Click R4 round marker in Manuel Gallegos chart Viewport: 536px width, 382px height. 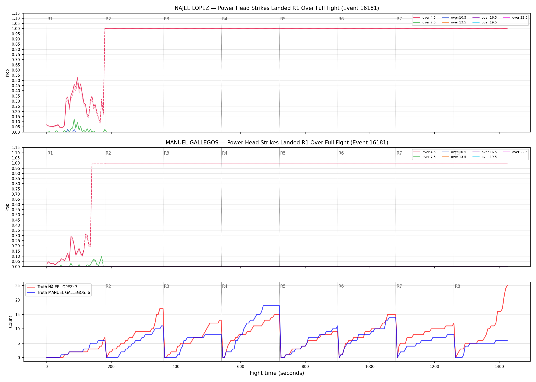(x=225, y=153)
